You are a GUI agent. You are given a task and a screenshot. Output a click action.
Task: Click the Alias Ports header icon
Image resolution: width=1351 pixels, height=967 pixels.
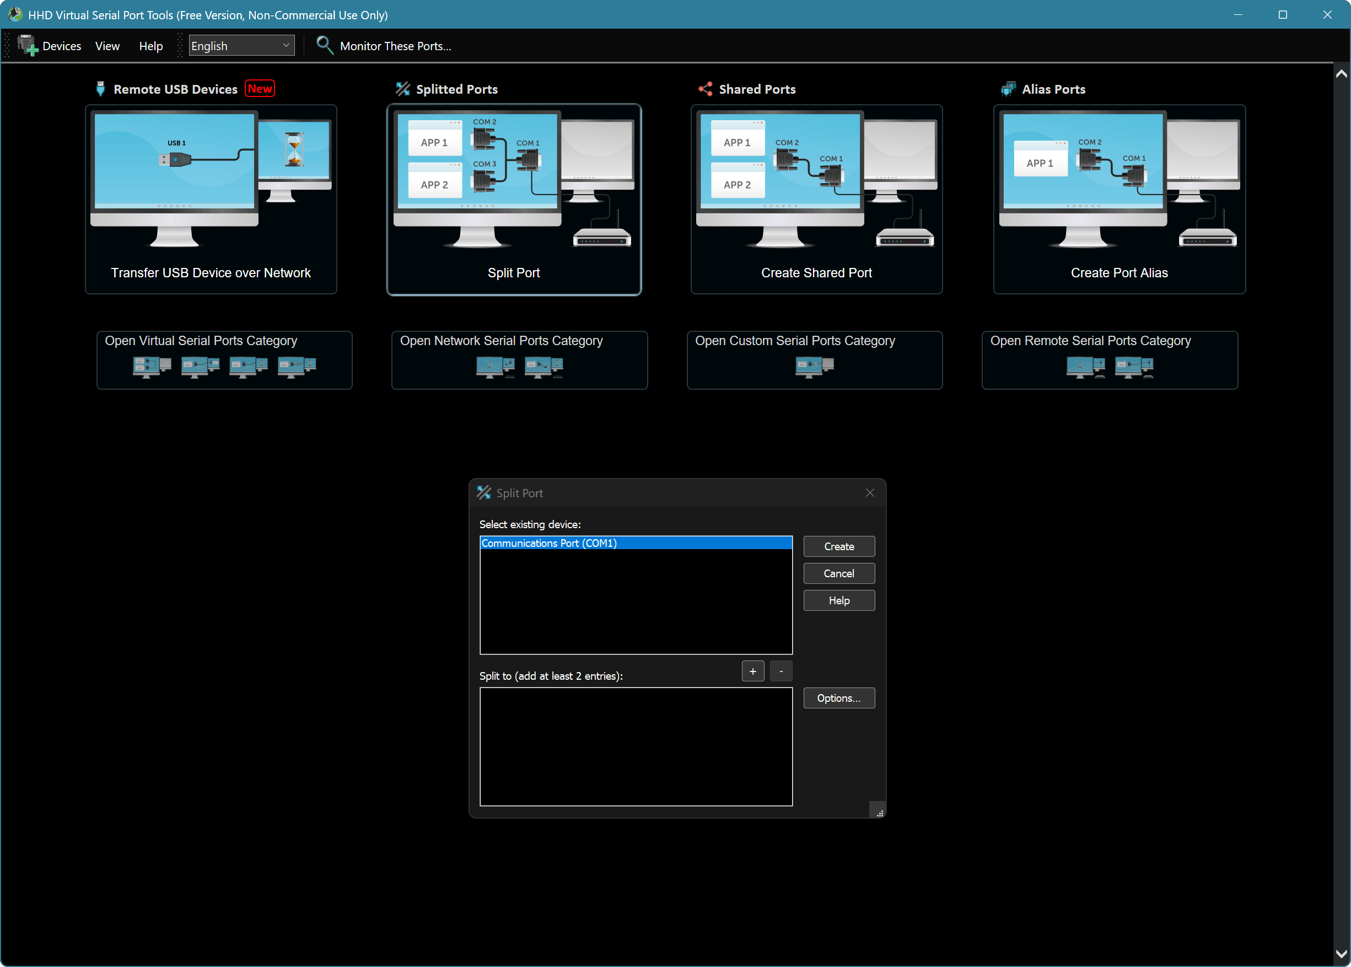pyautogui.click(x=1008, y=89)
